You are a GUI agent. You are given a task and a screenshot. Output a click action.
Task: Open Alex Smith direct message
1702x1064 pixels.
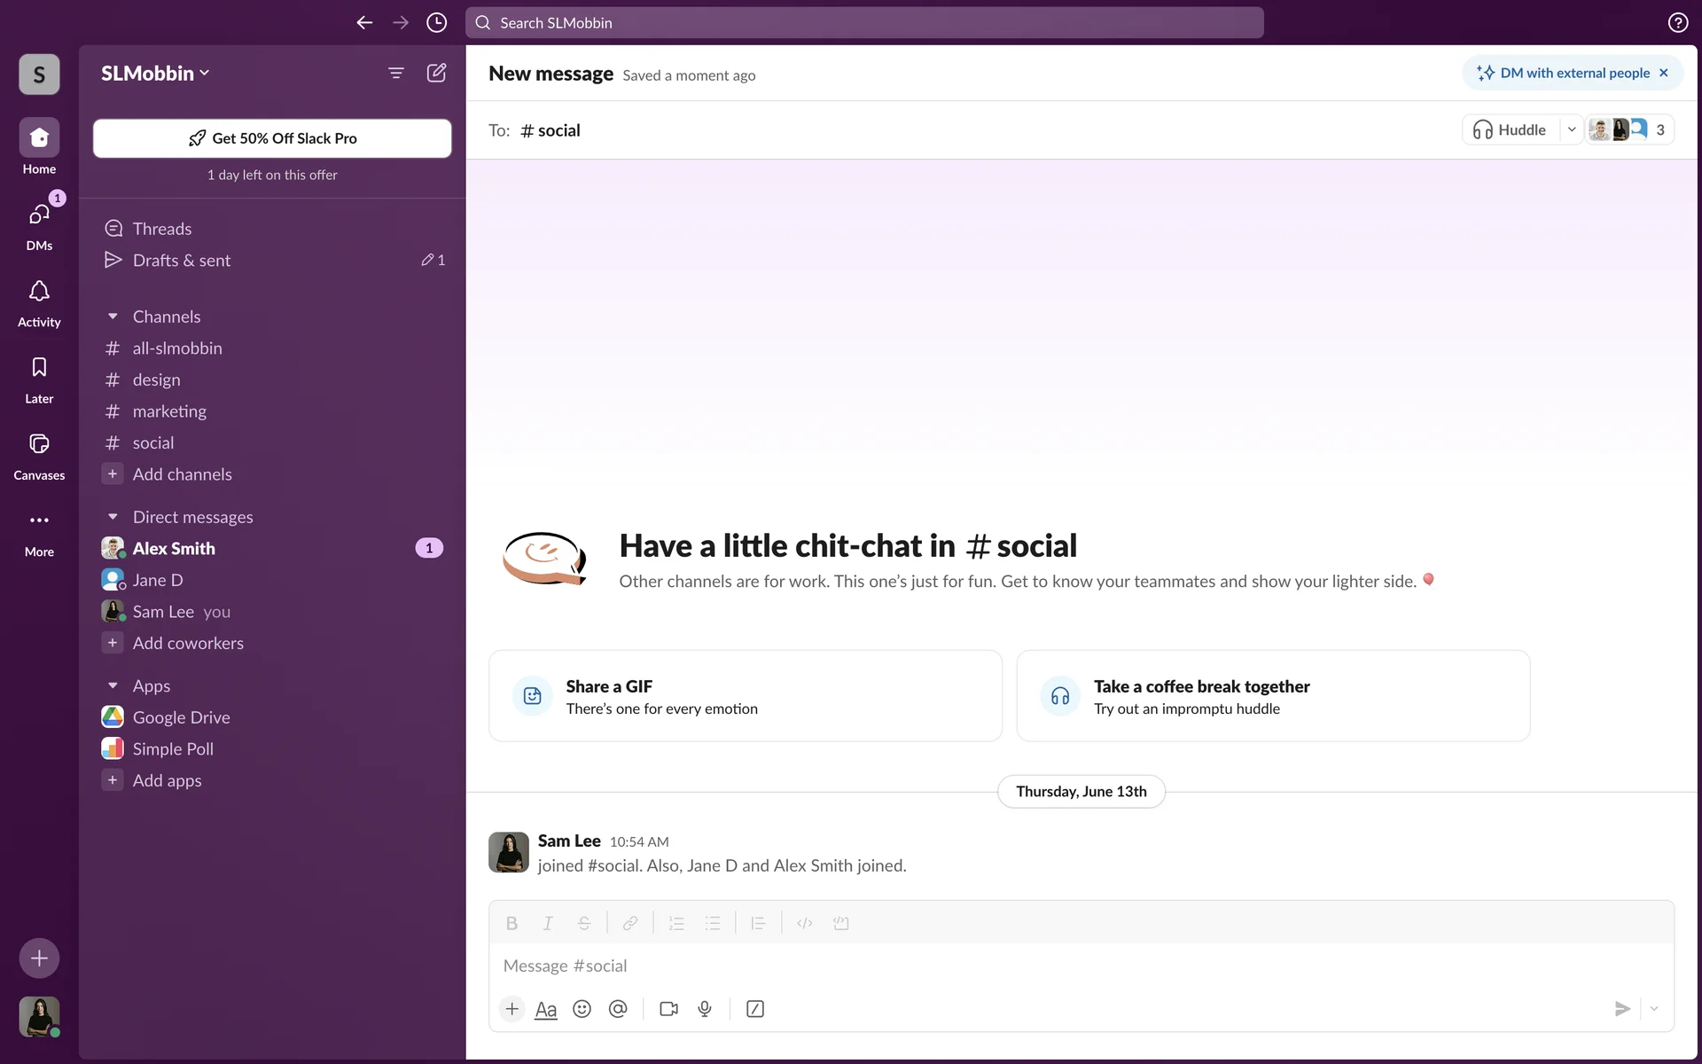coord(174,548)
